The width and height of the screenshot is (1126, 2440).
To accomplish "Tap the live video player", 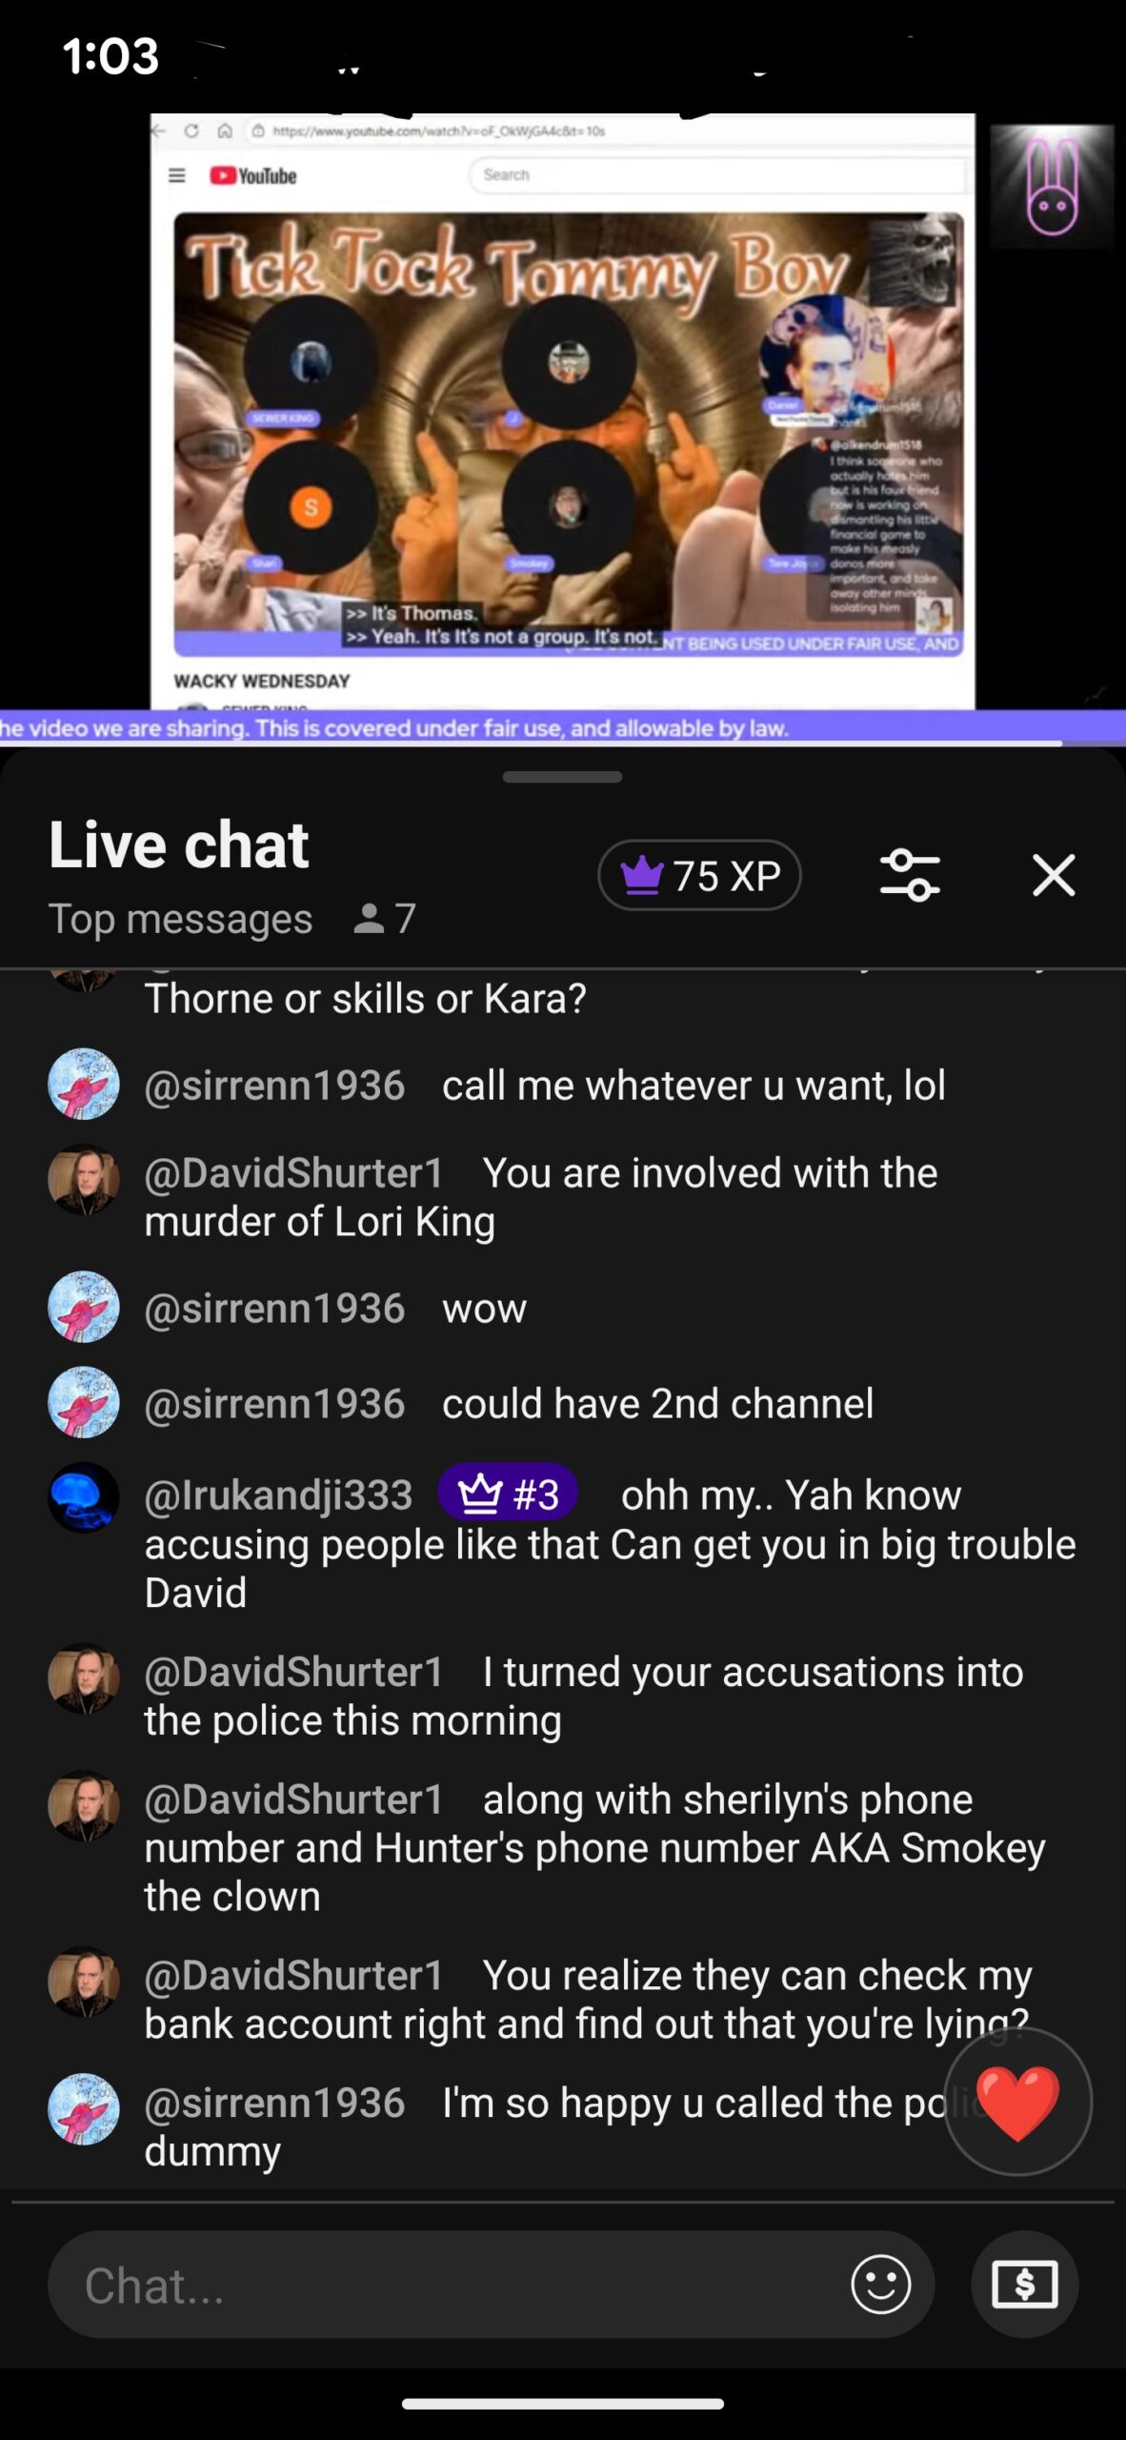I will pos(562,412).
